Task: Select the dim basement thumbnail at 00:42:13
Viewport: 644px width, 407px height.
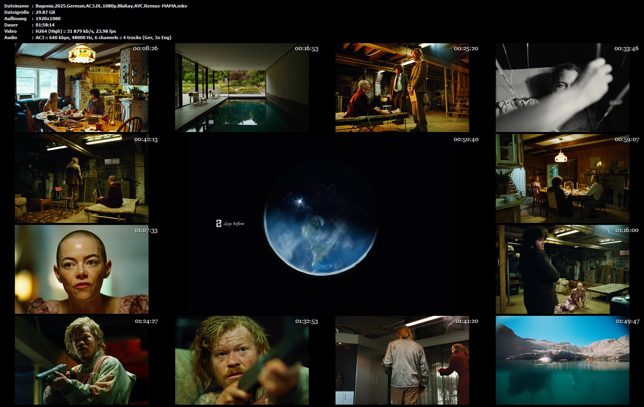Action: click(x=82, y=179)
